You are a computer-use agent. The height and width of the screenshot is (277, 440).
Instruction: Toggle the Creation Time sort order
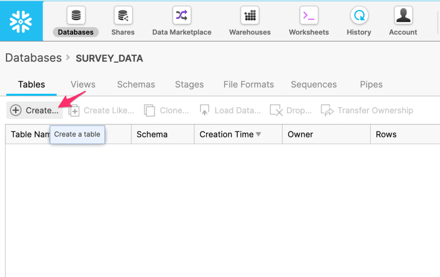(x=259, y=134)
